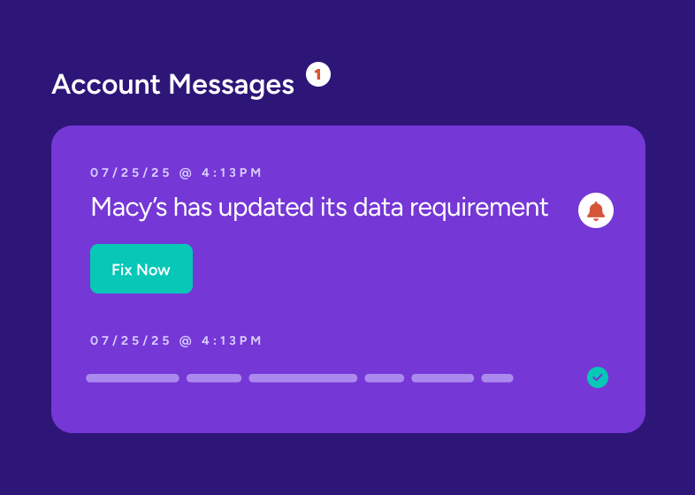Click the Account Messages heading
Screen dimensions: 695x495
point(172,85)
